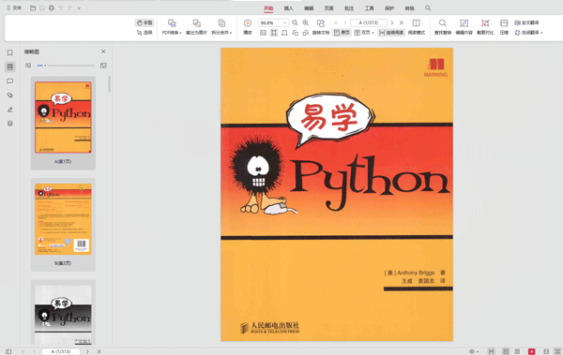Open the bookmark panel sidebar icon

pos(10,52)
